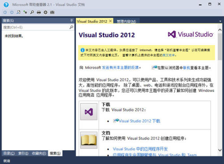The height and width of the screenshot is (164, 224).
Task: Open the 联机 online view link
Action: tap(186, 68)
